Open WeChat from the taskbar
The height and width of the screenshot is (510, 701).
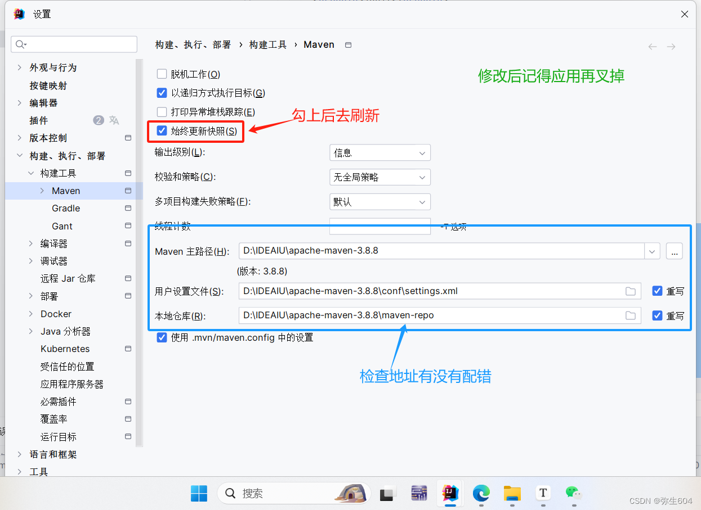(x=574, y=493)
